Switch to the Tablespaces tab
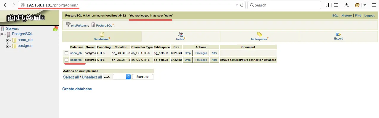 pos(260,36)
